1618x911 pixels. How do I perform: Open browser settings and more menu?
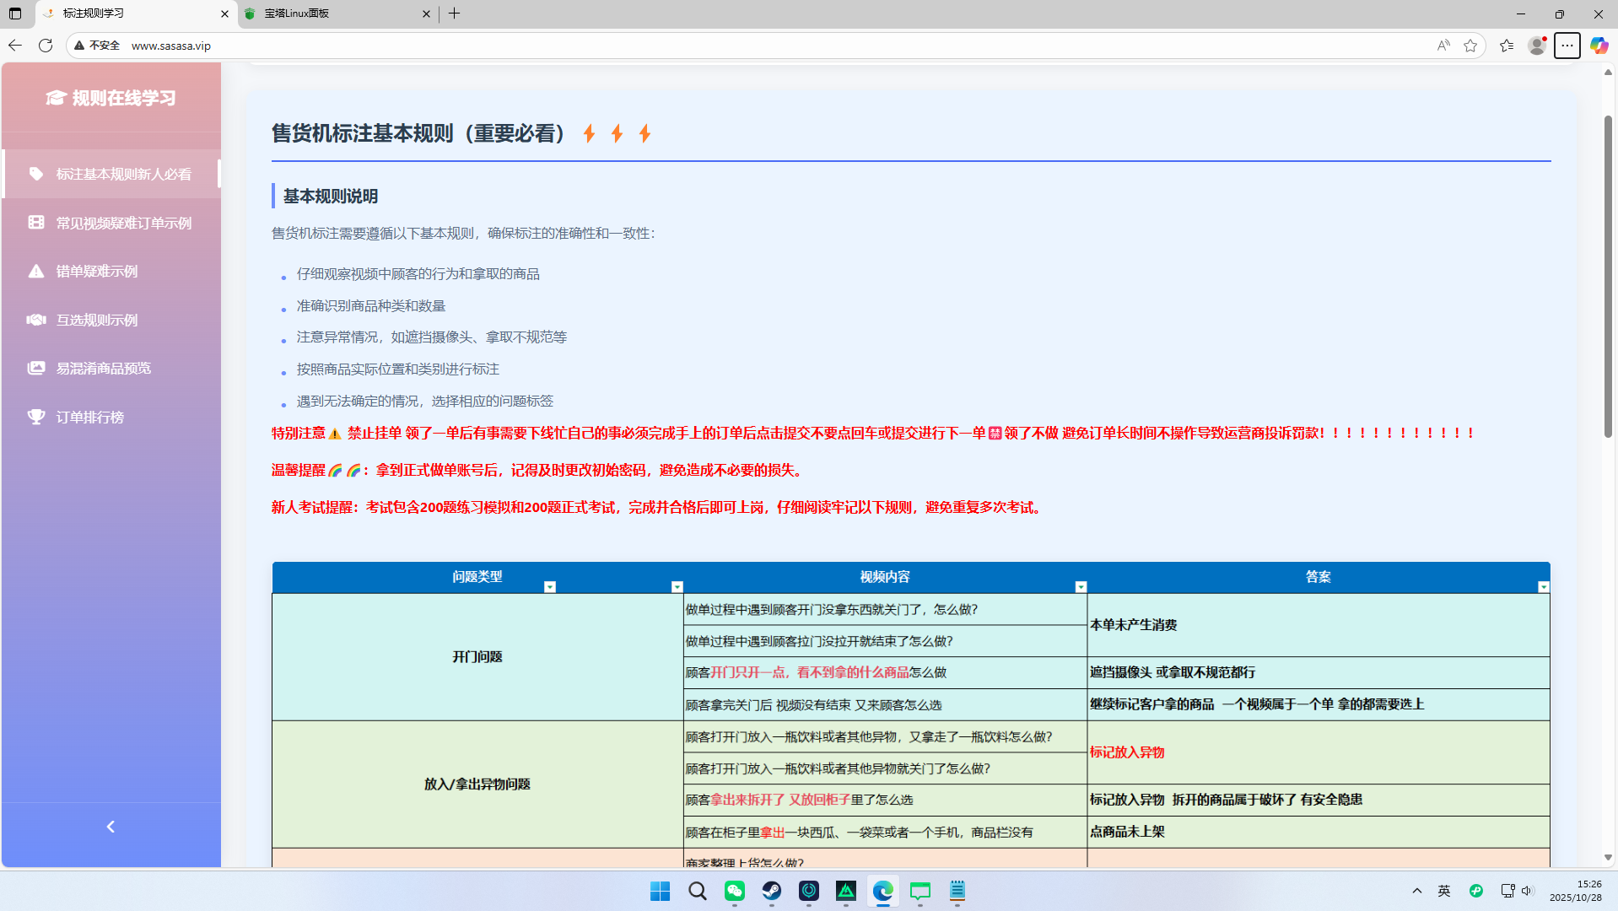pos(1567,46)
